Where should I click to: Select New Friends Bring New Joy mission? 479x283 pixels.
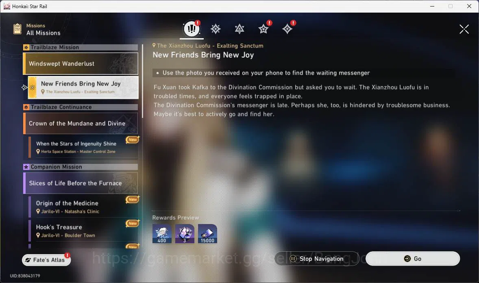pyautogui.click(x=83, y=87)
